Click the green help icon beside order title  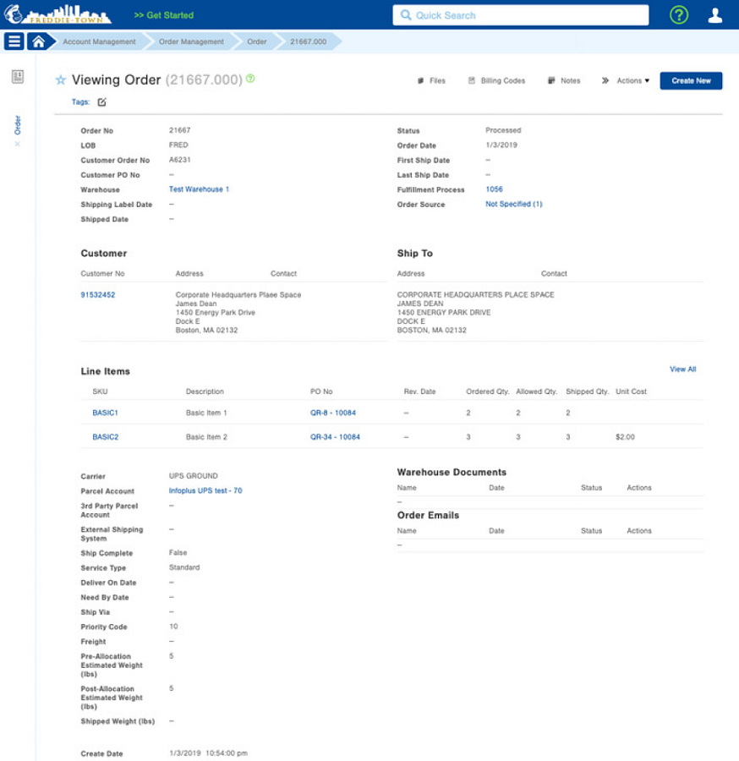pyautogui.click(x=250, y=78)
